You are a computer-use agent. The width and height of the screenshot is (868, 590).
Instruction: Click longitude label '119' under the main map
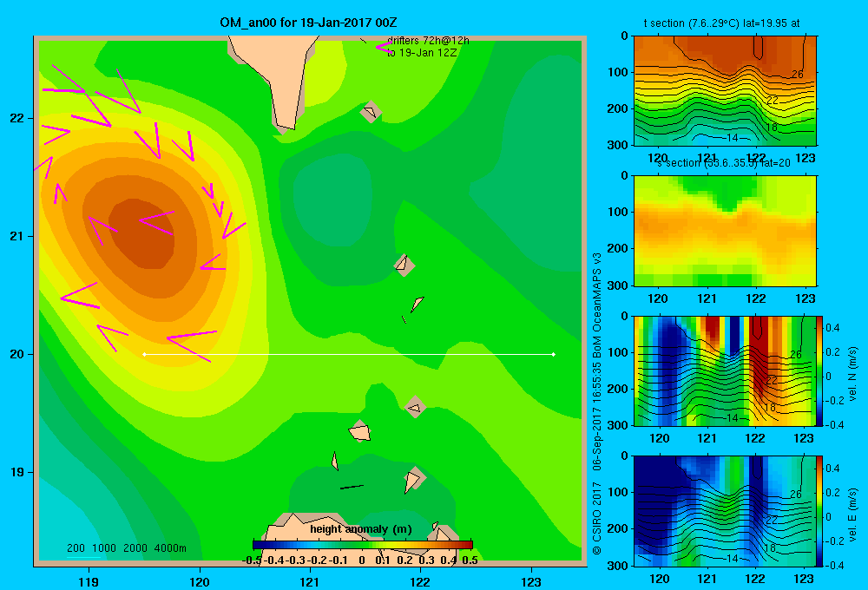click(89, 581)
